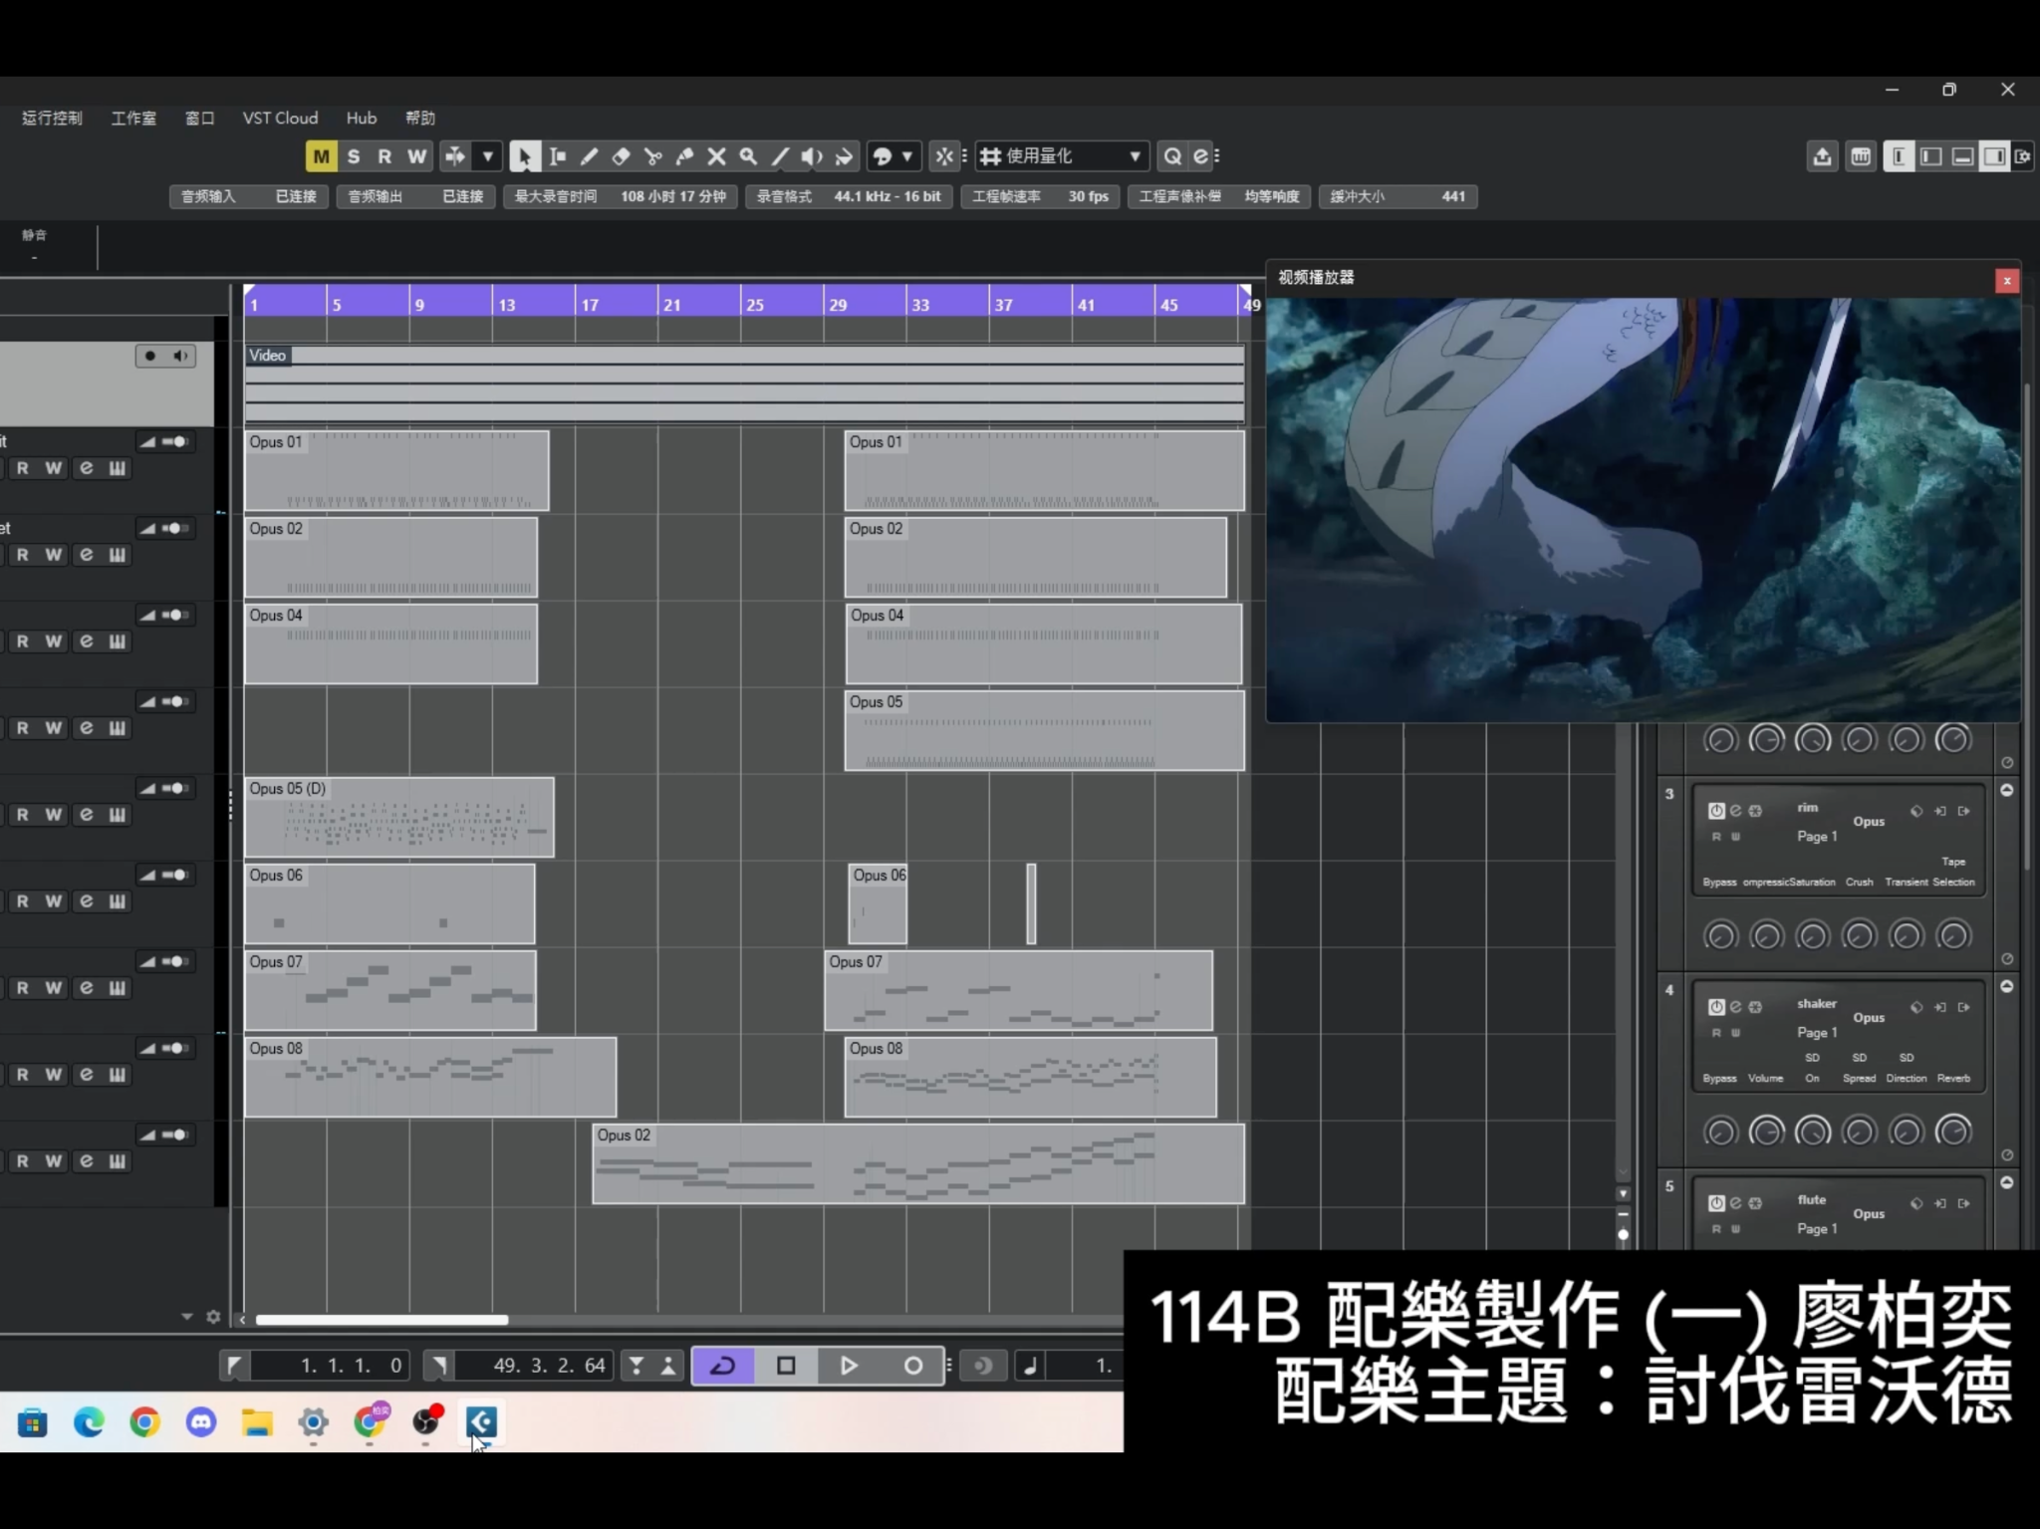Click the export icon in the top toolbar

1823,156
